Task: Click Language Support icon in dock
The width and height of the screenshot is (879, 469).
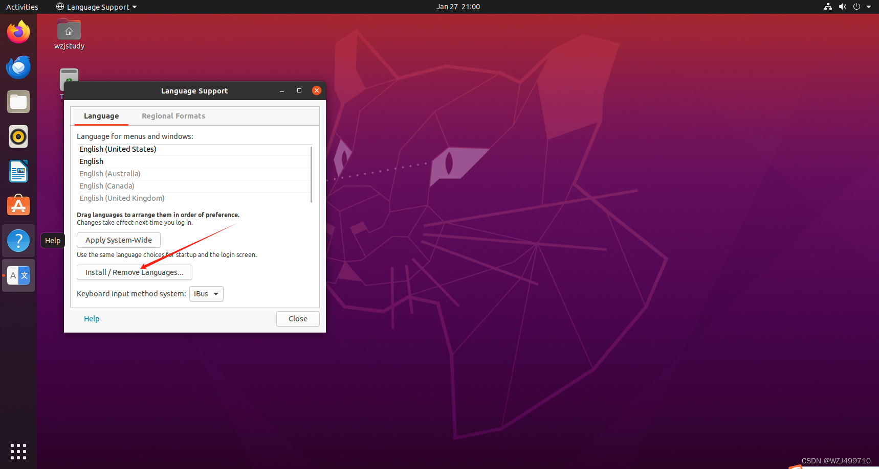Action: [18, 275]
